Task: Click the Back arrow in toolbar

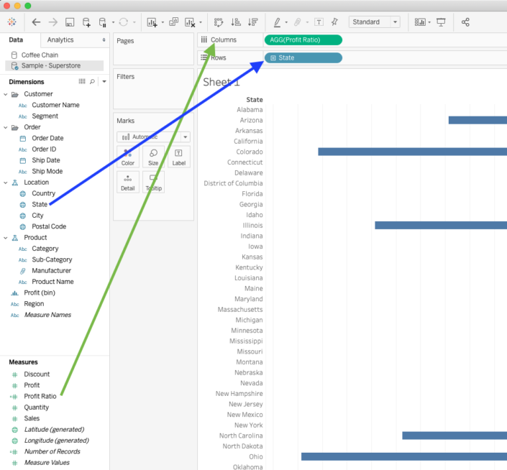Action: pyautogui.click(x=36, y=22)
